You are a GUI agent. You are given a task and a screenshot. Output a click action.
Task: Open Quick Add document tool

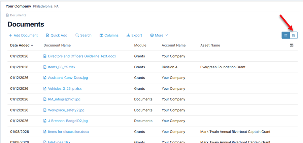57,35
